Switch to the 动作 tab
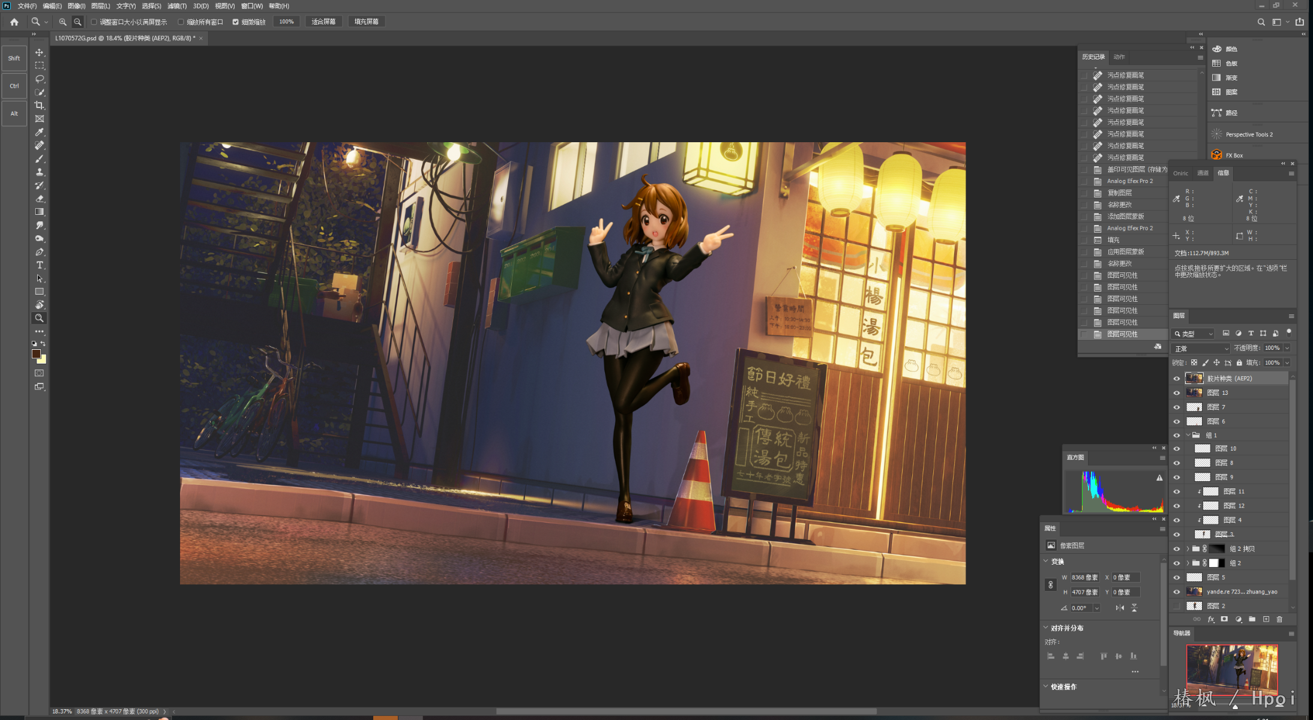The image size is (1313, 720). pyautogui.click(x=1119, y=57)
